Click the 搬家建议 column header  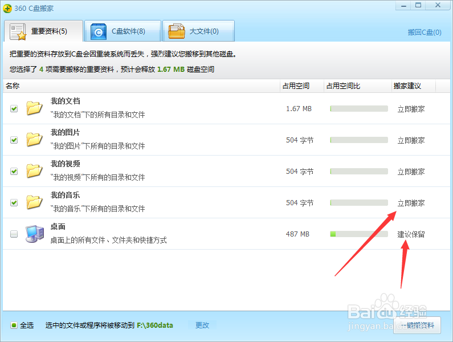(x=414, y=86)
